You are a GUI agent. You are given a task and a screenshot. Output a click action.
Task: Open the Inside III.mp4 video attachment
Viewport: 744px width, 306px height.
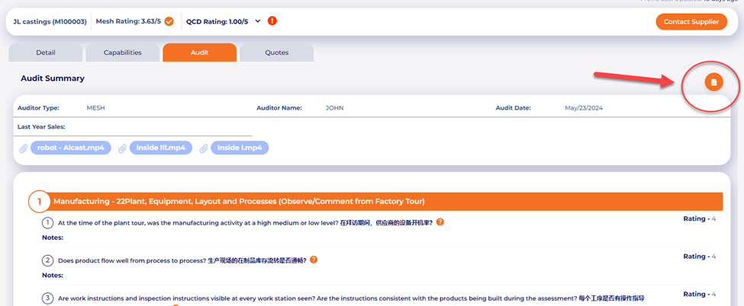[x=161, y=148]
